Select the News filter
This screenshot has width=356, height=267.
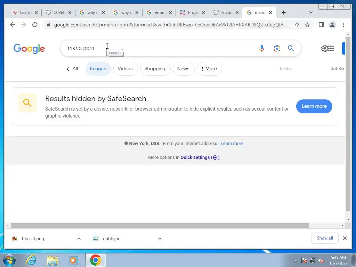tap(184, 68)
